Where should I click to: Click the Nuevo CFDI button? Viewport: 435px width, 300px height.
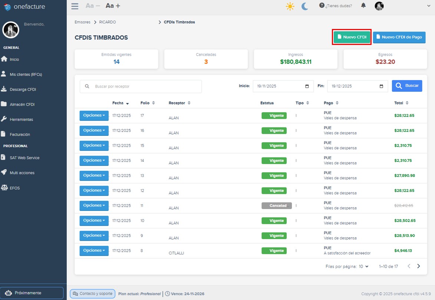tap(351, 37)
